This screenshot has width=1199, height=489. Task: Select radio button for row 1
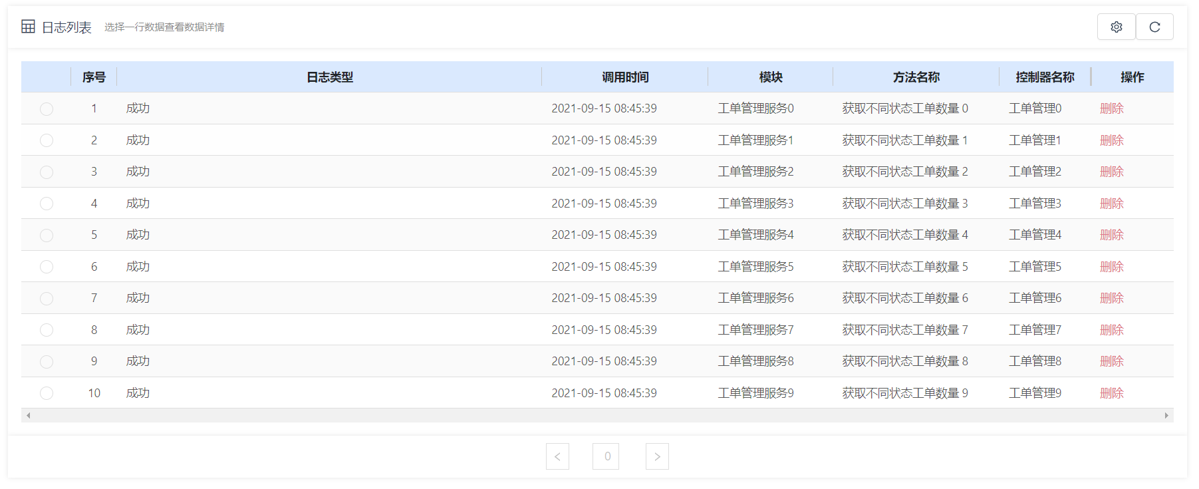click(47, 108)
